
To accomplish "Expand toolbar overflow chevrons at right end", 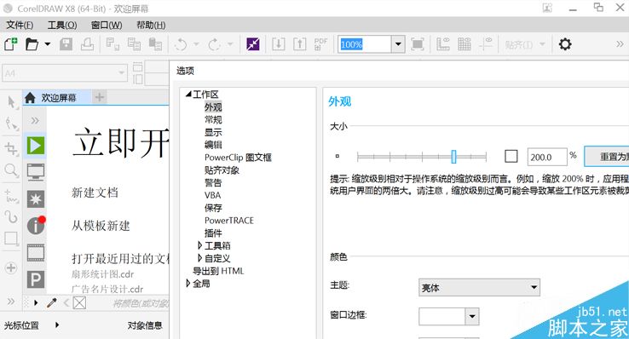I will [x=620, y=44].
